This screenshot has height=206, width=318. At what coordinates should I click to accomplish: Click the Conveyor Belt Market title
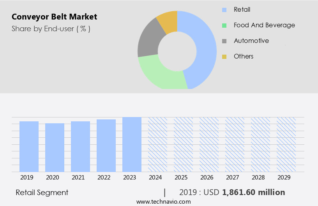tap(54, 17)
